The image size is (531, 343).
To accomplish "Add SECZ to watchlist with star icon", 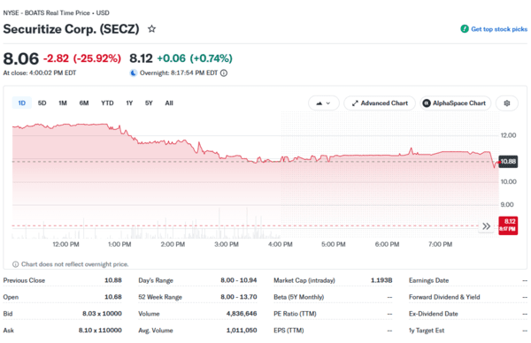I will click(x=151, y=29).
